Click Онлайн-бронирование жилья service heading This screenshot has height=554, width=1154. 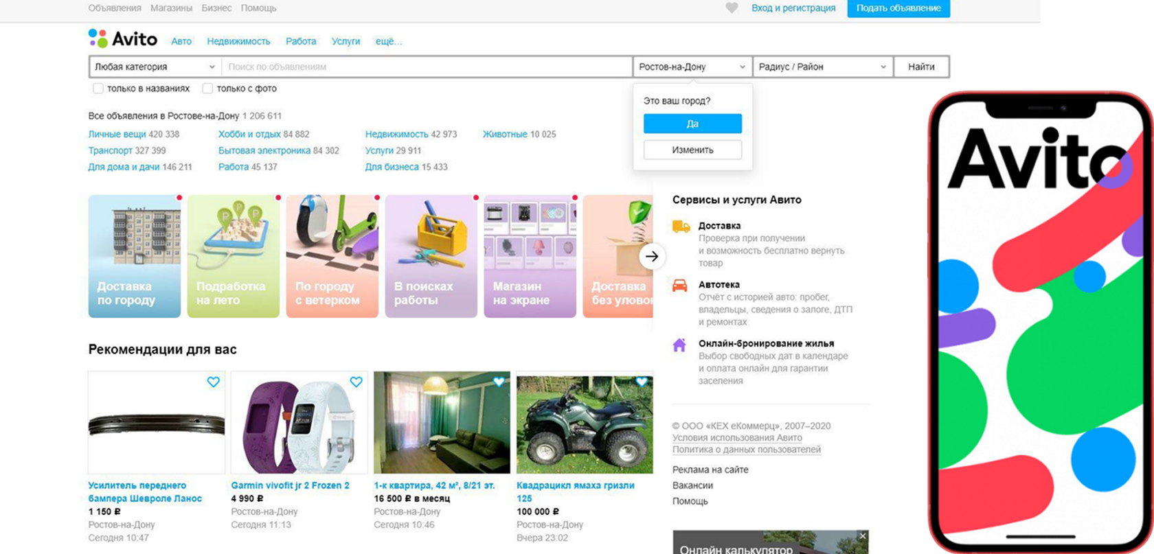[767, 343]
